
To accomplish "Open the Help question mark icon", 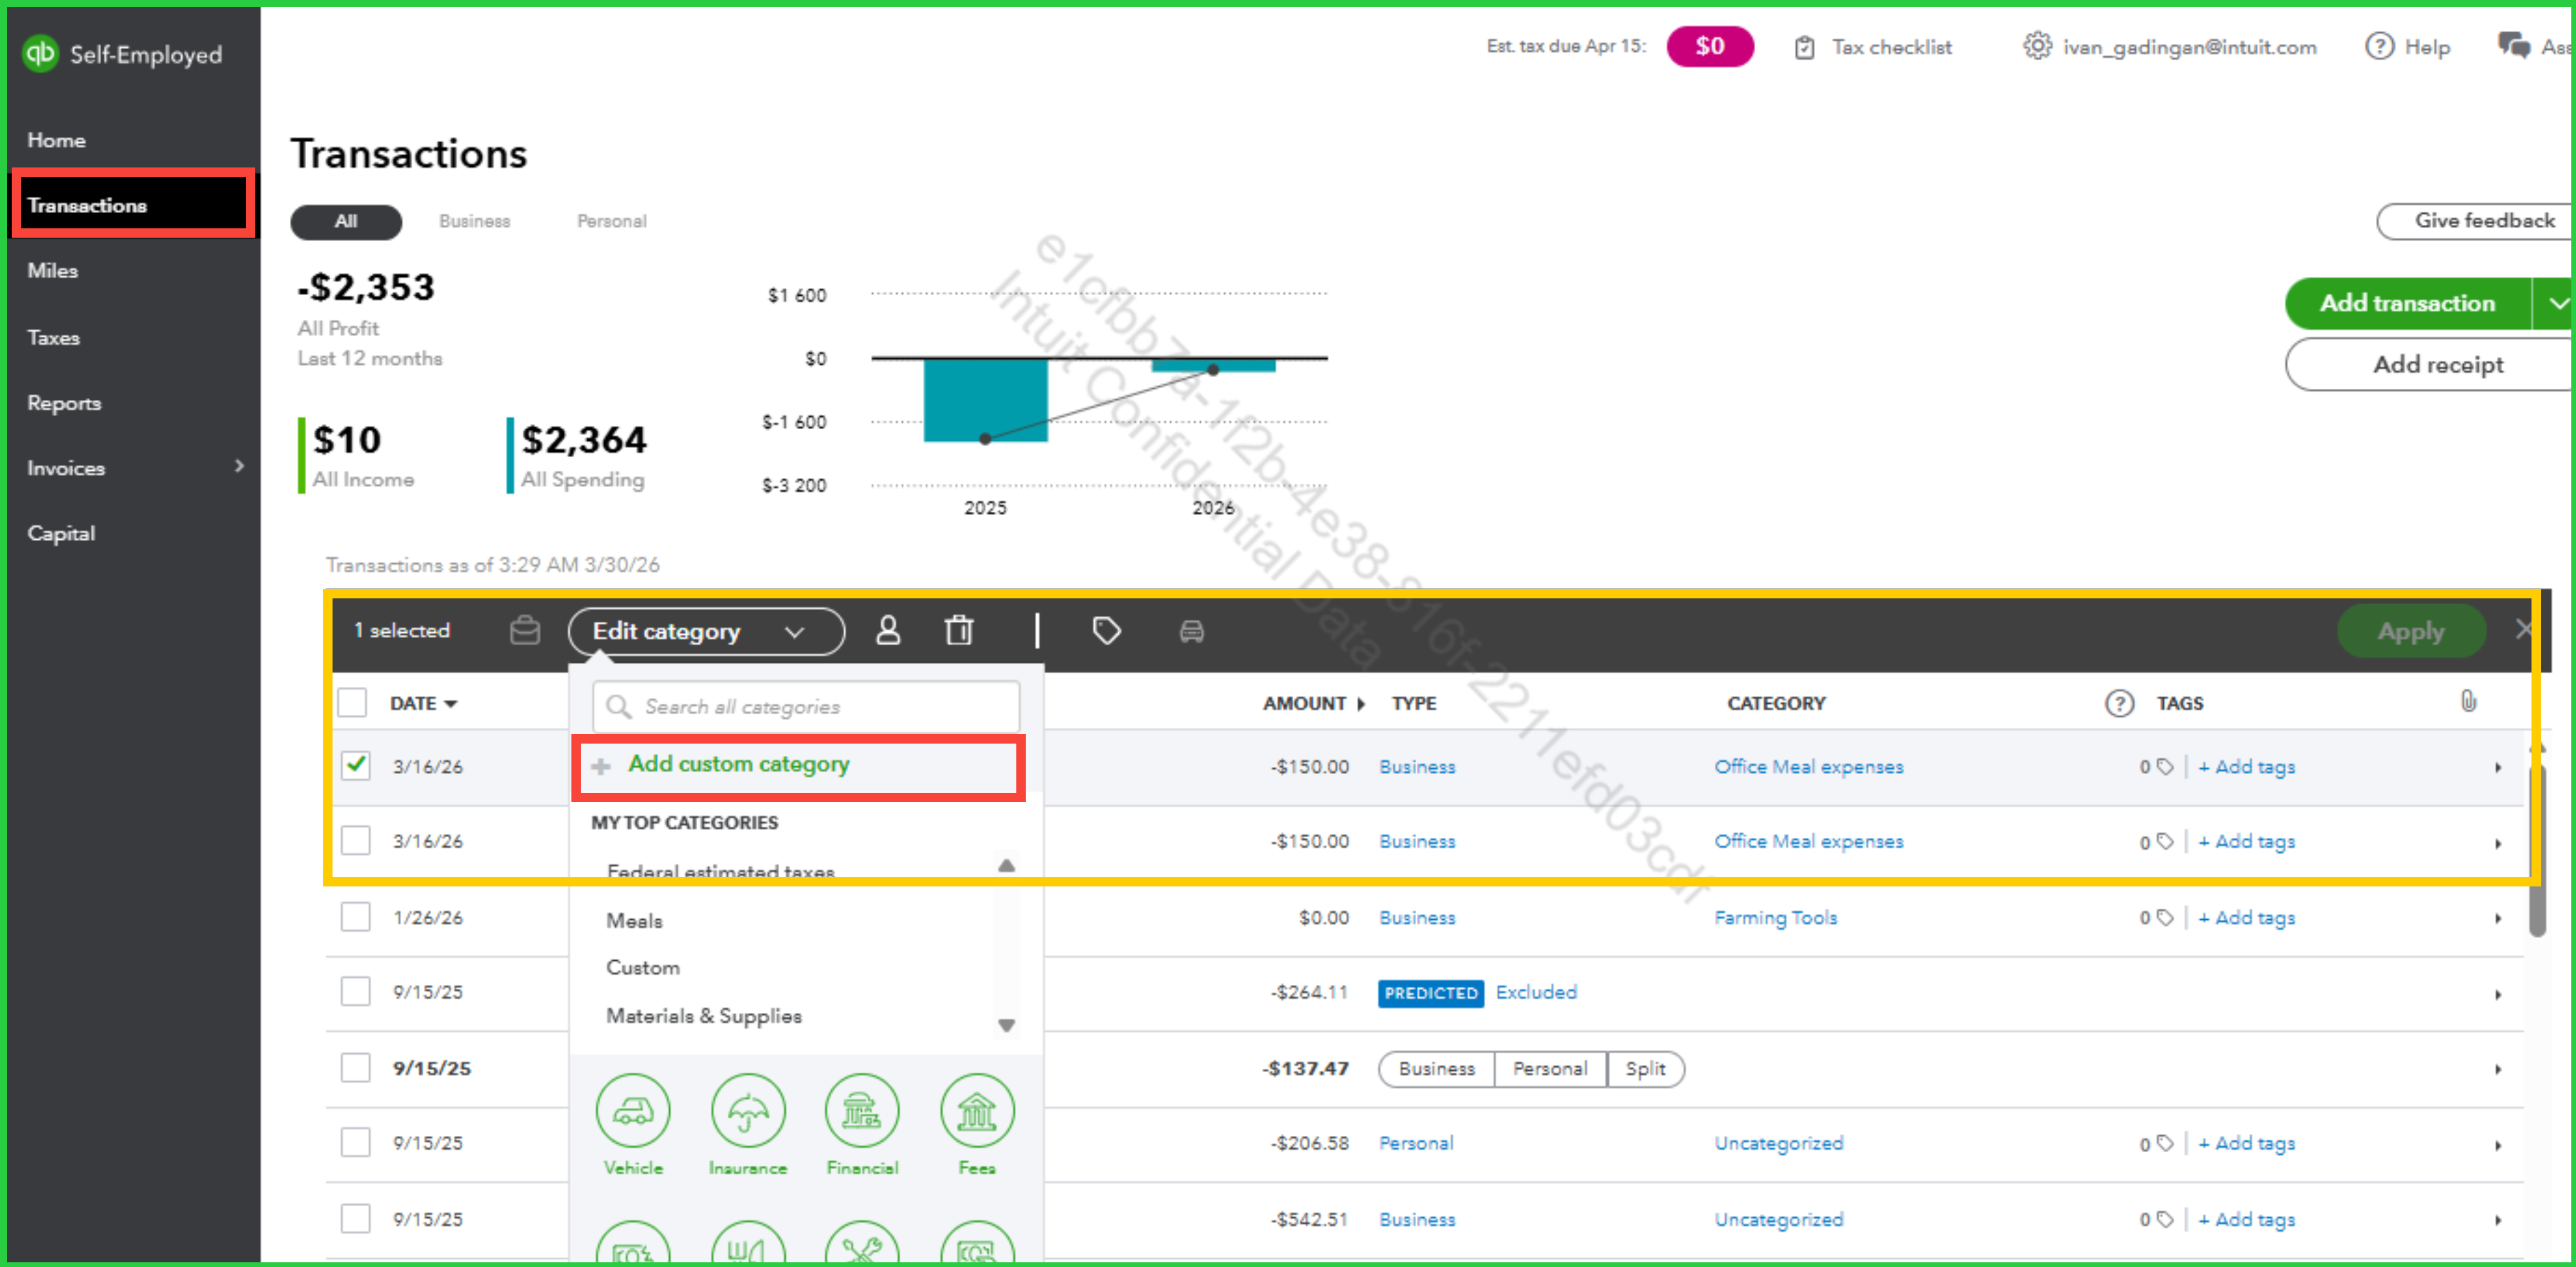I will [x=2379, y=46].
